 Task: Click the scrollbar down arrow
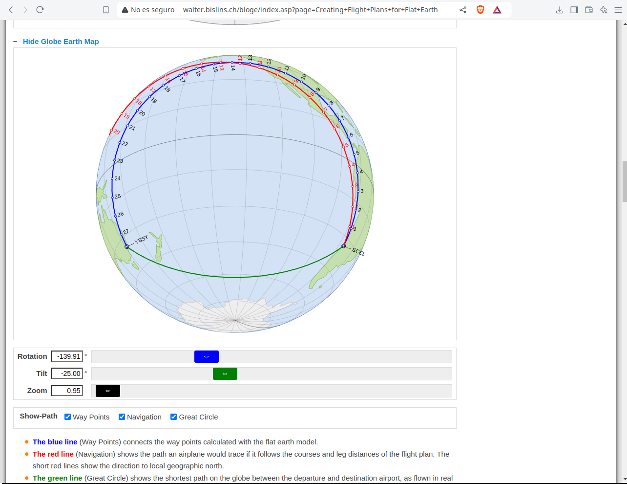(625, 480)
